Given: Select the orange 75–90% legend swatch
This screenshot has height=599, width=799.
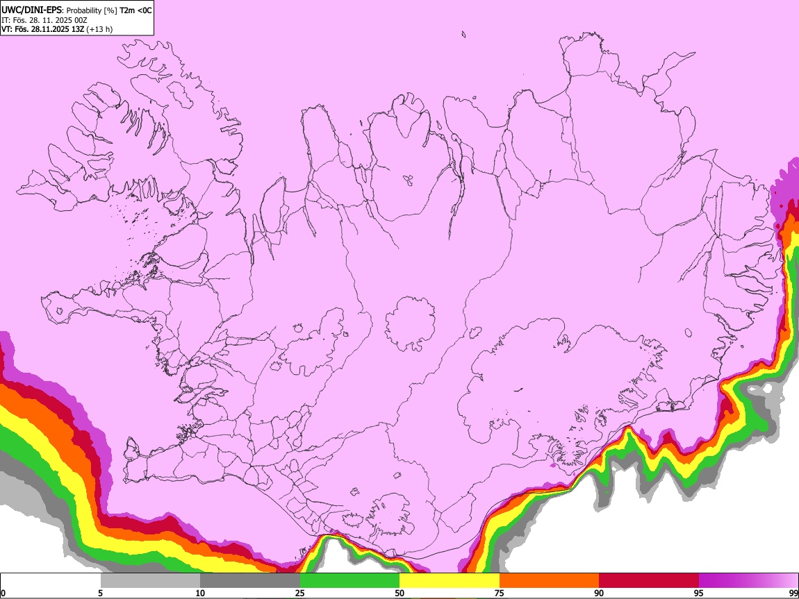Looking at the screenshot, I should 549,580.
